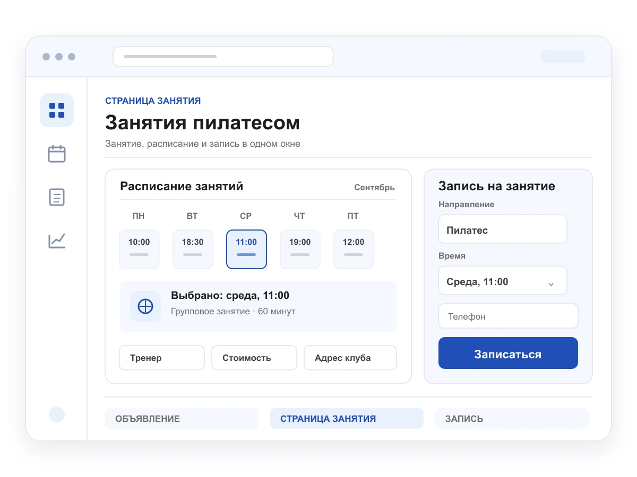Click the ПТ day header

point(353,216)
